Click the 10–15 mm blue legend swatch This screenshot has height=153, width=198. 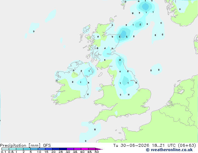pos(41,149)
